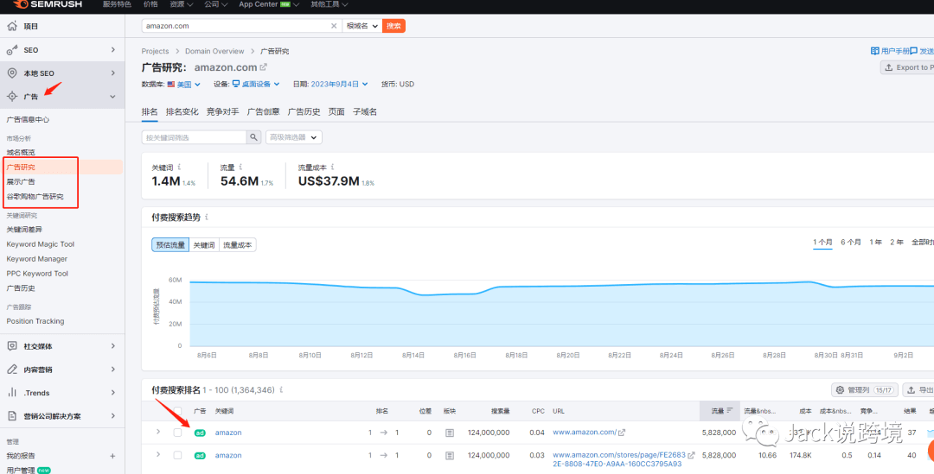This screenshot has width=934, height=474.
Task: Open Keyword Magic Tool in sidebar
Action: pyautogui.click(x=41, y=244)
